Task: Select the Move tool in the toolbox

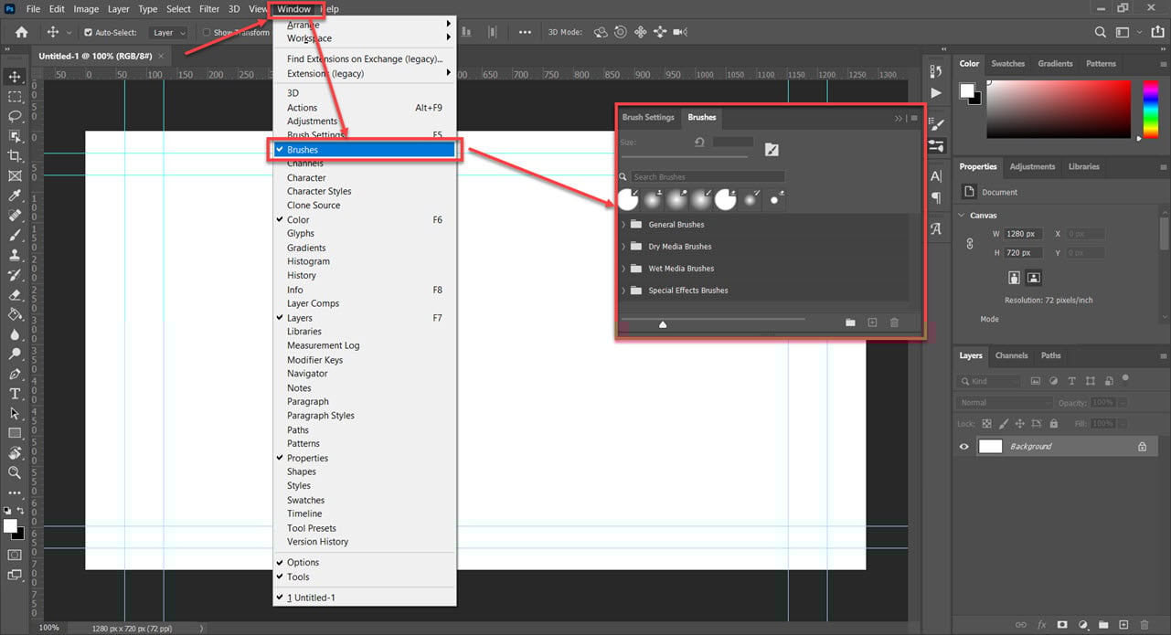Action: (15, 77)
